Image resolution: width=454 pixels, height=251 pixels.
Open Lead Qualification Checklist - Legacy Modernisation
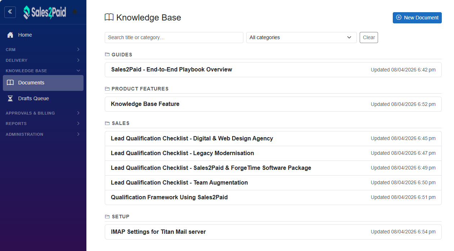273,153
